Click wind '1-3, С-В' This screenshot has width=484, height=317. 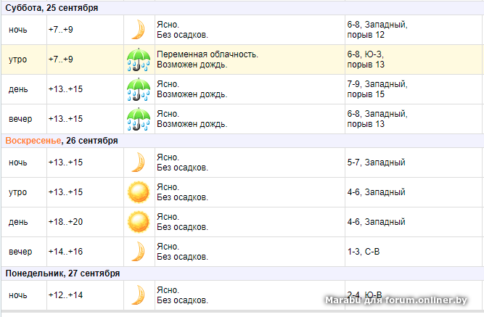pos(364,252)
